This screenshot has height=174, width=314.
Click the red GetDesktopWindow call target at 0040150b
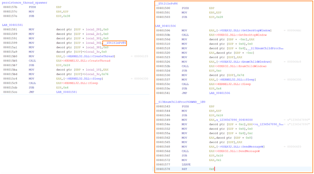238,35
